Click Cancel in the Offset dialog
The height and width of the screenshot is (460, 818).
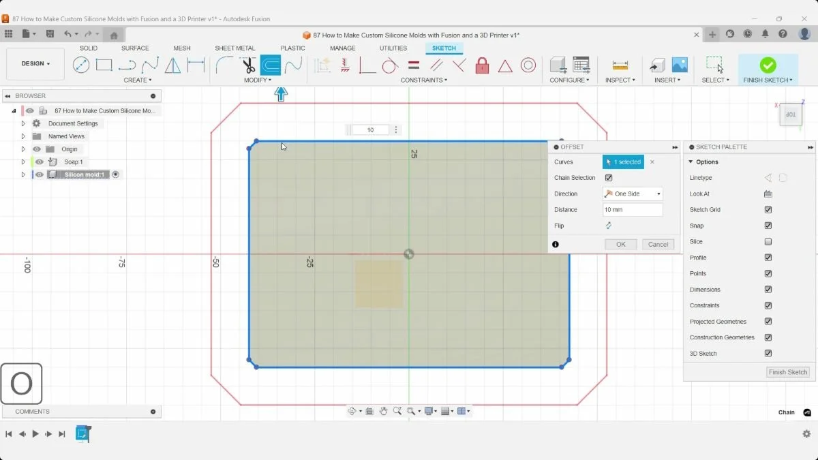[x=658, y=244]
